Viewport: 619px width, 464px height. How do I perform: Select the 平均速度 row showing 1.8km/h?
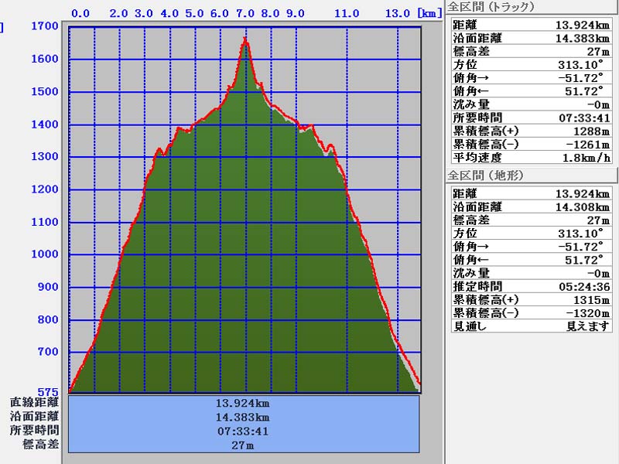(x=530, y=157)
